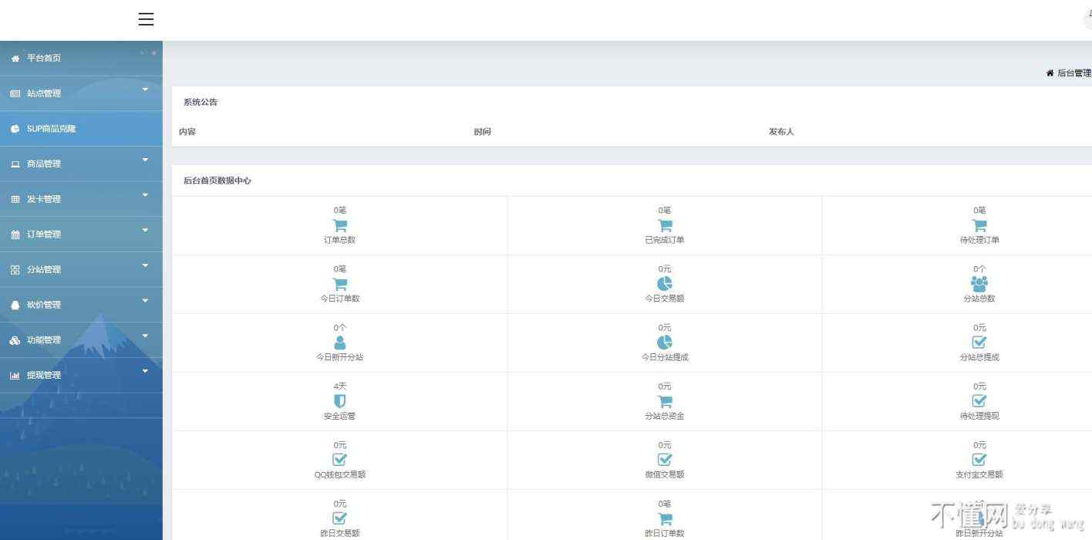Click the 订单总数 shopping cart icon

[x=339, y=225]
